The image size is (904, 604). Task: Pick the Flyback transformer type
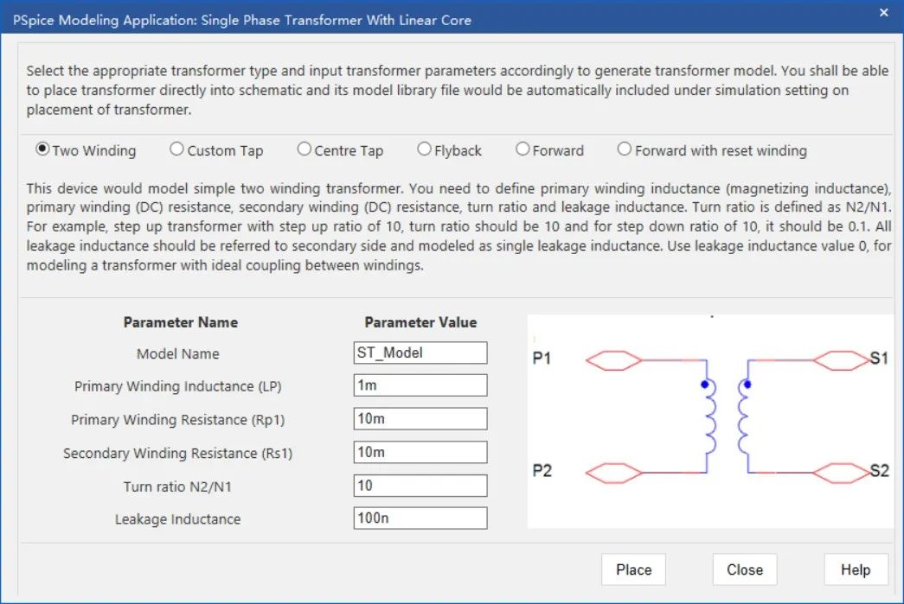(x=424, y=149)
